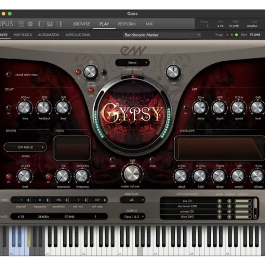Toggle the Filter on switch
This screenshot has width=265, height=266.
49,176
